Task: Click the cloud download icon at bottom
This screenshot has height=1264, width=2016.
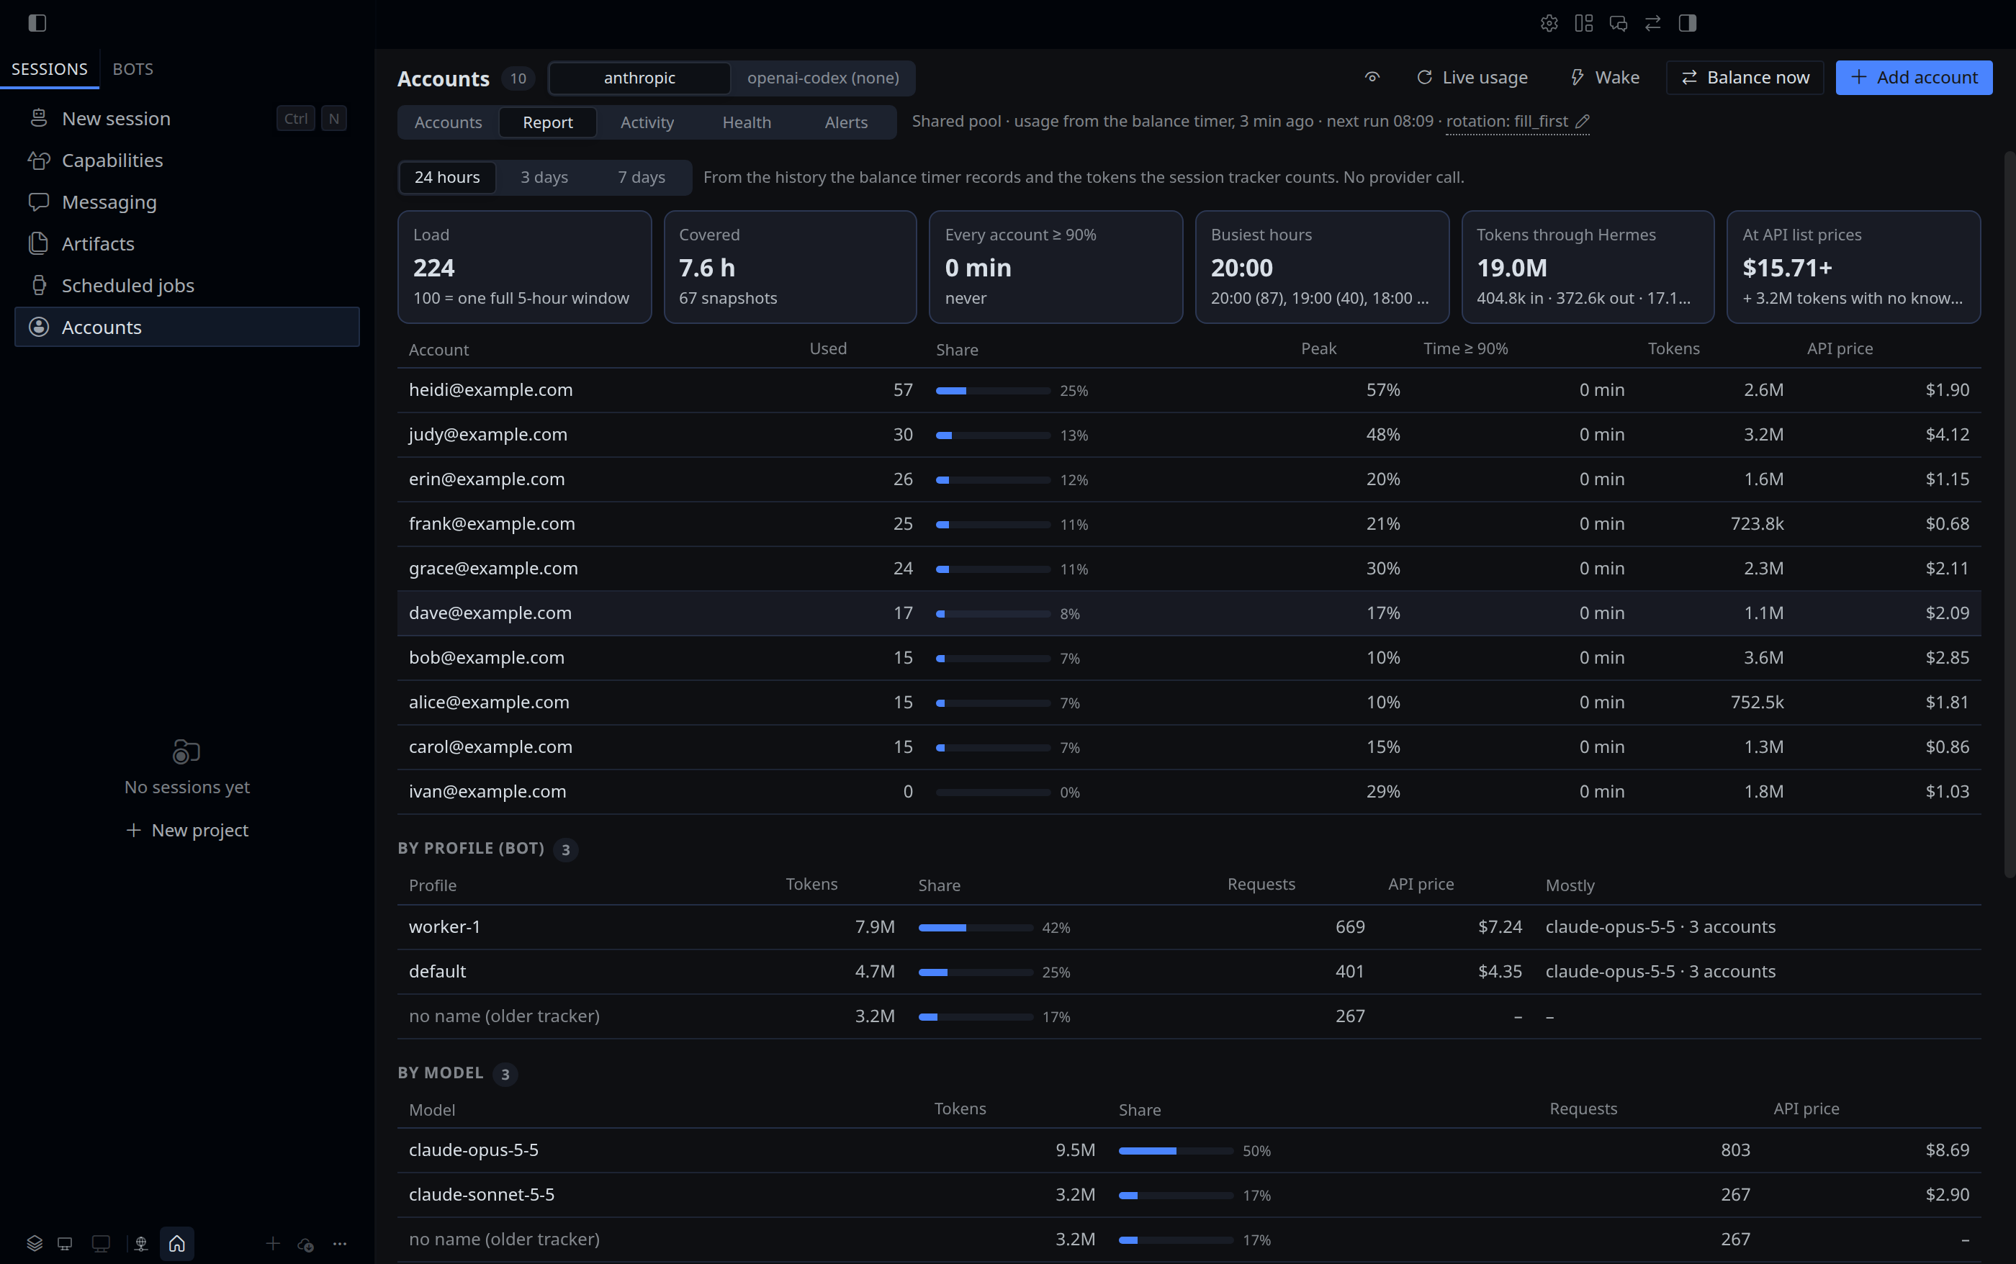Action: pos(305,1244)
